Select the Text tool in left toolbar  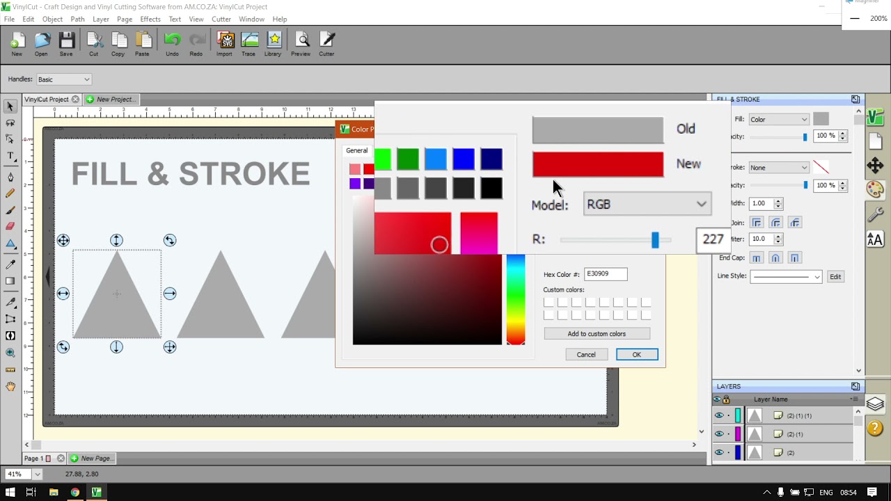coord(10,157)
